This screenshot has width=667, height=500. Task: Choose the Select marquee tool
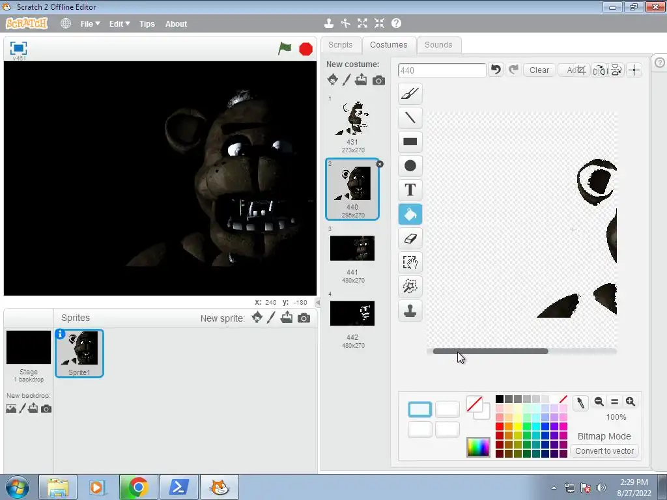coord(410,262)
